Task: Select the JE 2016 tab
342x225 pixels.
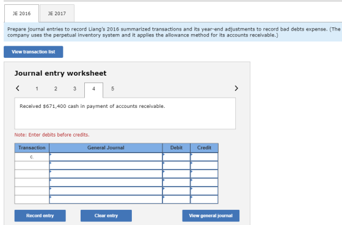Action: [21, 13]
